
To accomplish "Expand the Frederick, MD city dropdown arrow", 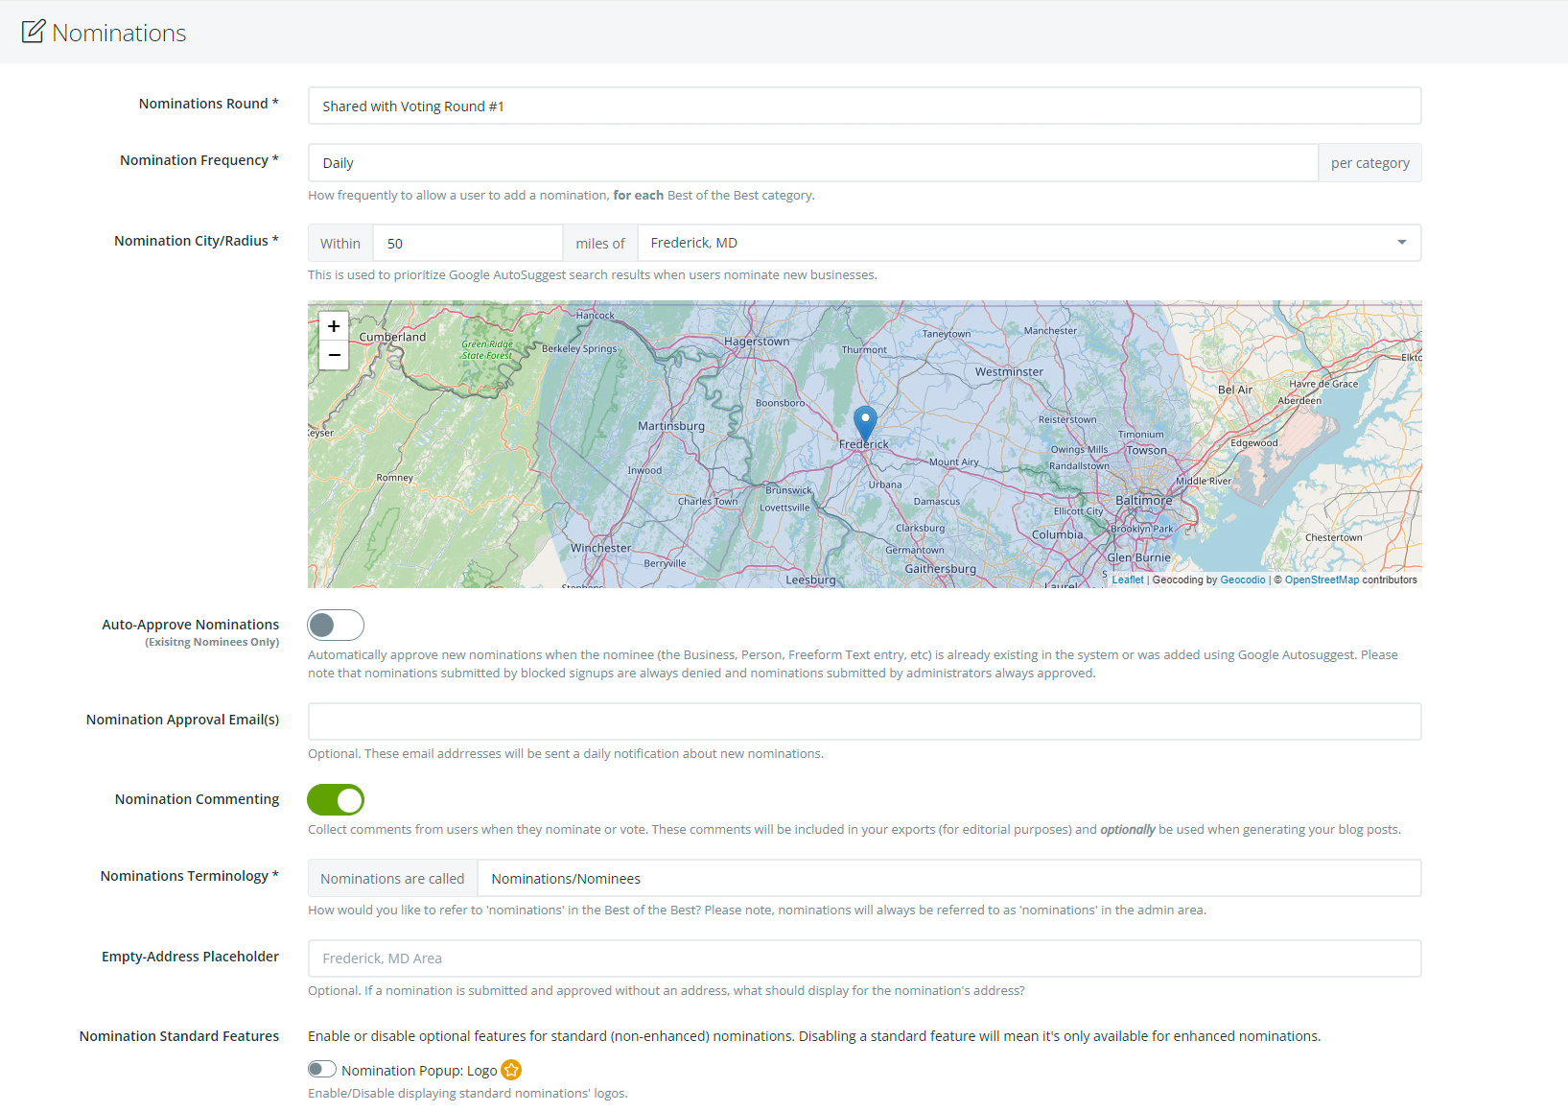I will pos(1401,243).
